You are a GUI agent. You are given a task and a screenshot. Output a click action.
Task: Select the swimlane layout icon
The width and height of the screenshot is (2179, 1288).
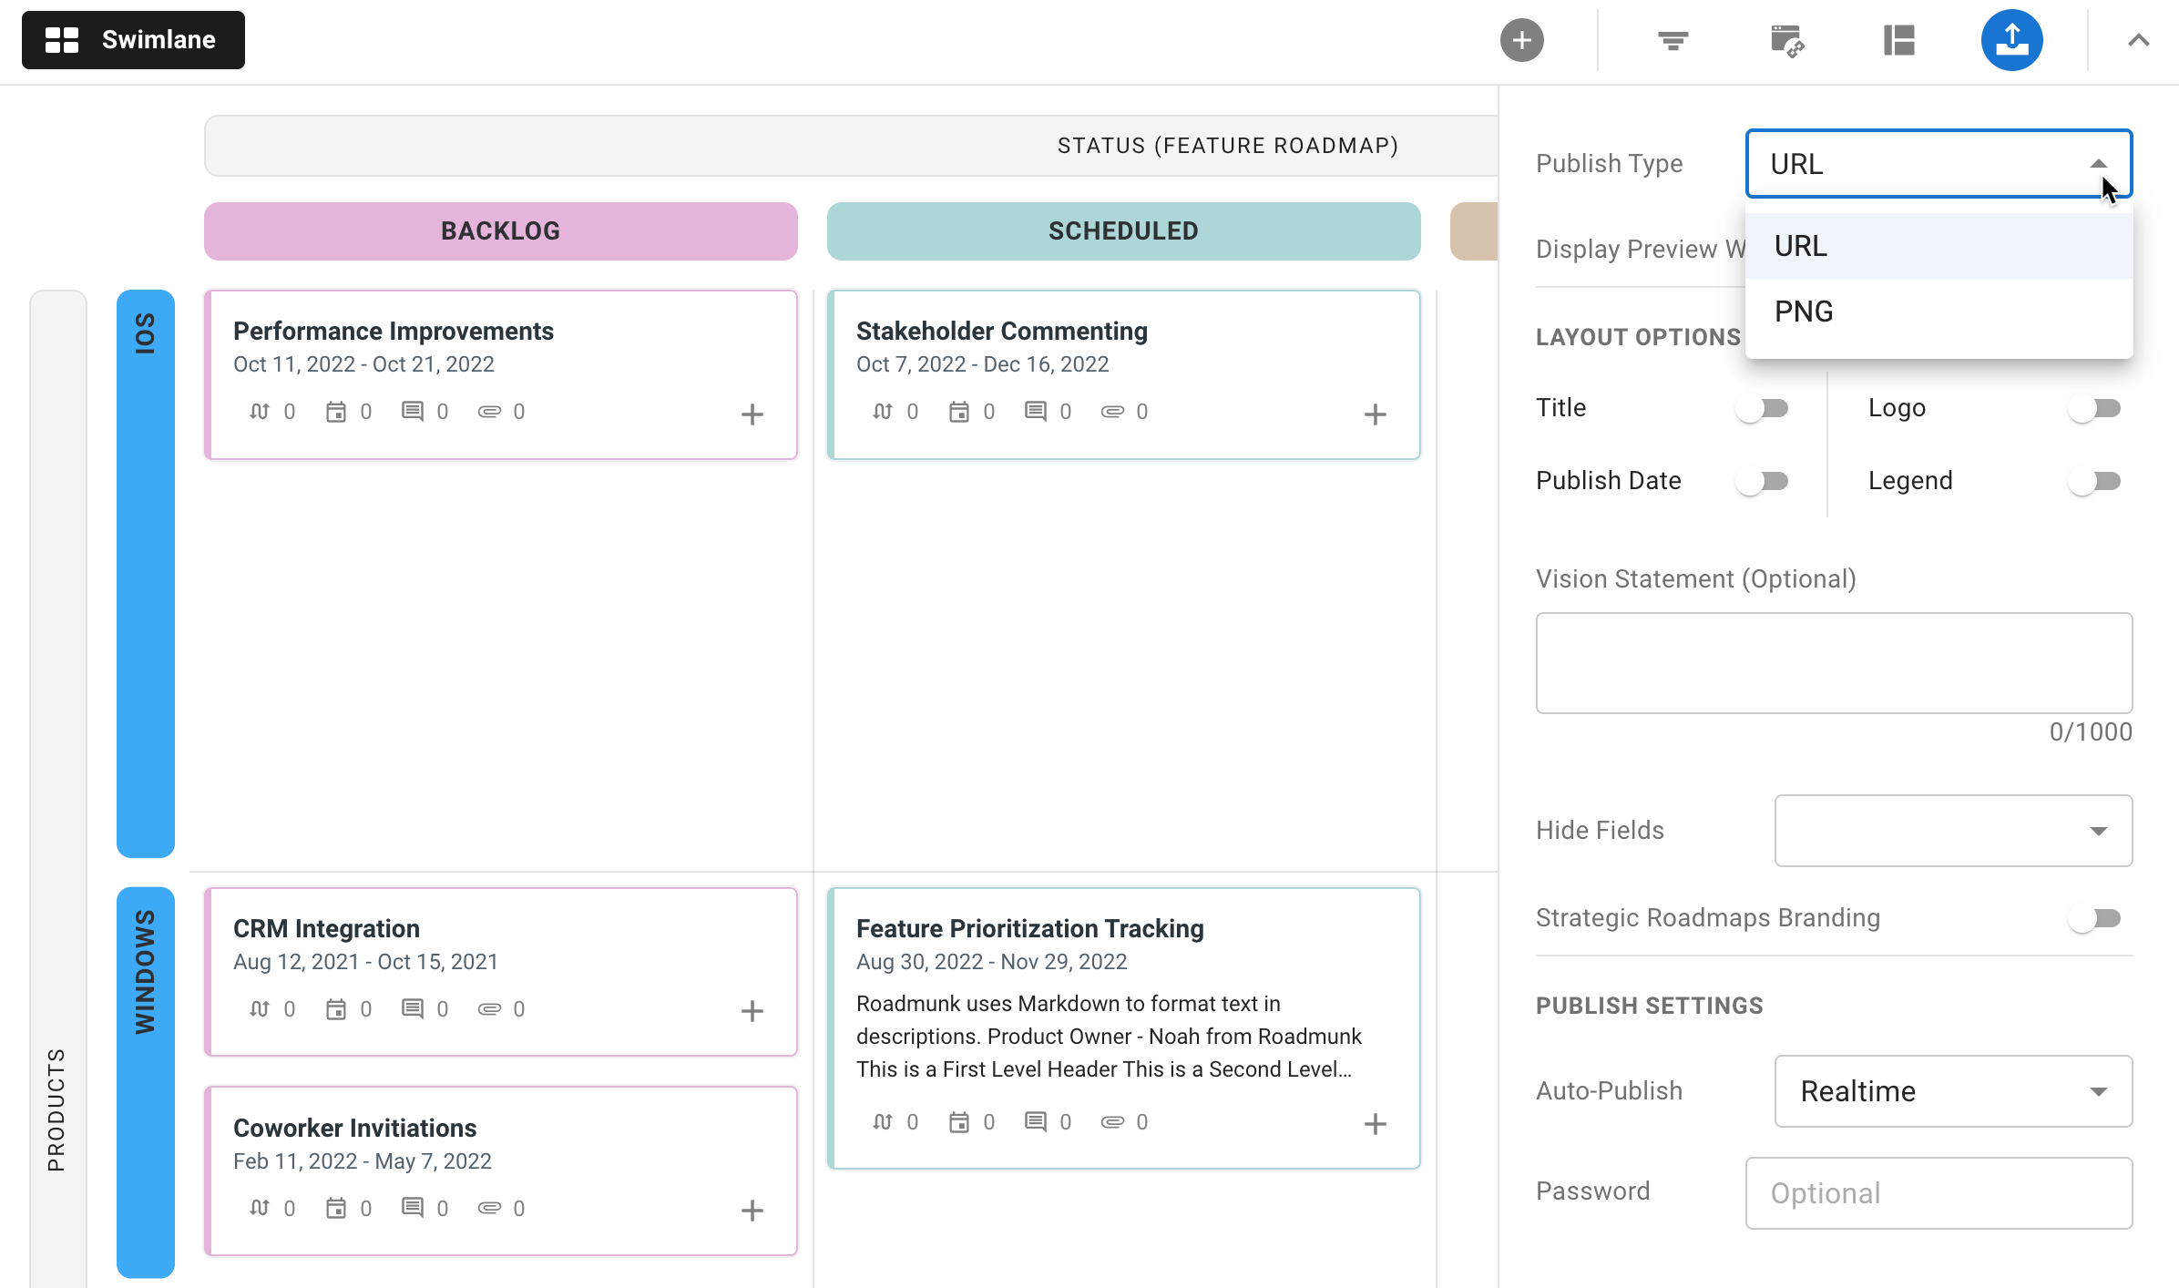[x=1898, y=40]
